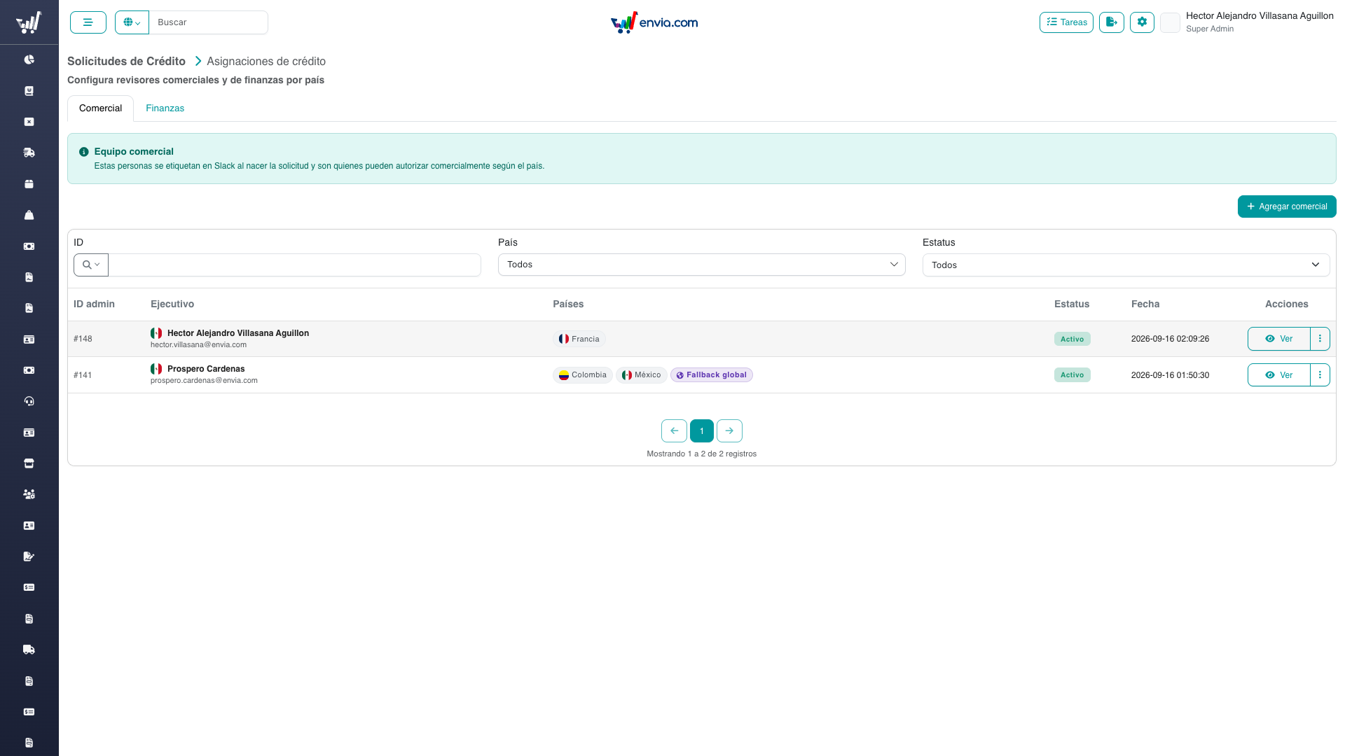Open the signed contract sidebar icon
This screenshot has width=1345, height=756.
coord(29,556)
